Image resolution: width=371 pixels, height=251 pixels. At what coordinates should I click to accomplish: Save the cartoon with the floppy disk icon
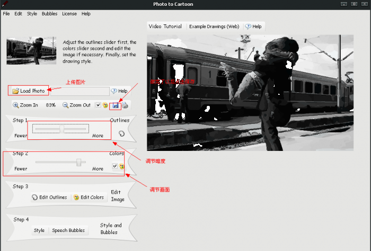[x=115, y=105]
